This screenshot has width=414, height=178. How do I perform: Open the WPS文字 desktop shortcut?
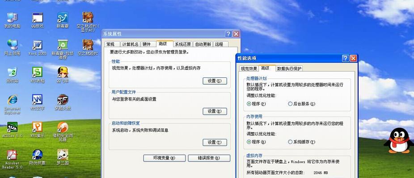click(37, 102)
